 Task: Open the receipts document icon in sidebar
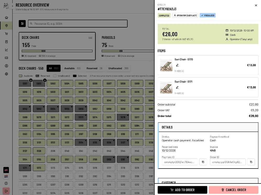(7, 42)
